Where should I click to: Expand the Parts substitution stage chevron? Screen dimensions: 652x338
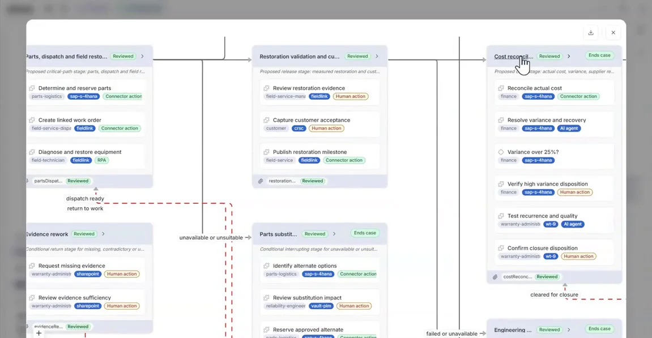tap(334, 234)
